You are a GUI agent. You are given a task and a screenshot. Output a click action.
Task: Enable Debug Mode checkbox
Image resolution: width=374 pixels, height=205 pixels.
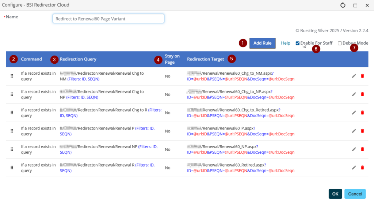click(340, 43)
